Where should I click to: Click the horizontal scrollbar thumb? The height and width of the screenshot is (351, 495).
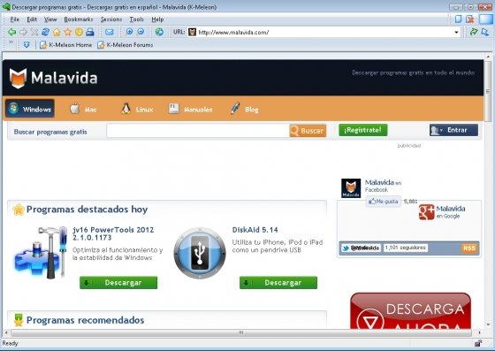[241, 332]
